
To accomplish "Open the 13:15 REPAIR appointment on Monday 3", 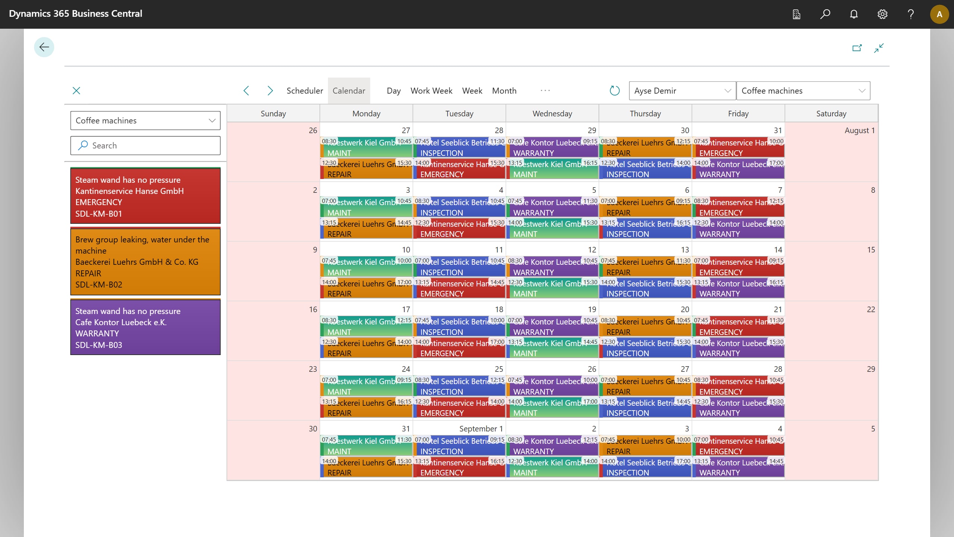I will click(x=366, y=229).
